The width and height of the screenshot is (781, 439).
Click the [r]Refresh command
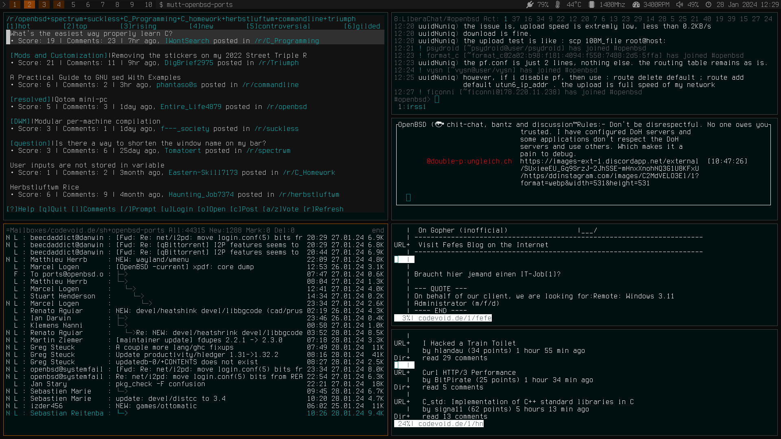click(x=323, y=209)
